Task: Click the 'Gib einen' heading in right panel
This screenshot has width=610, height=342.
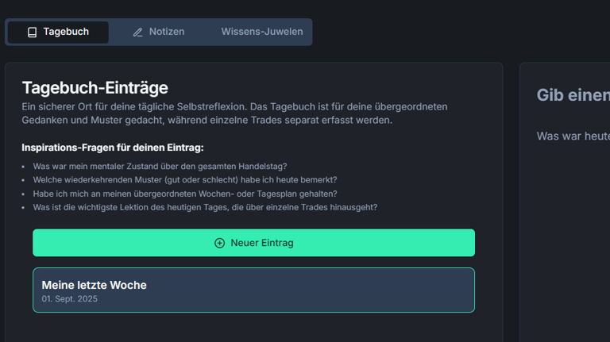Action: tap(573, 95)
